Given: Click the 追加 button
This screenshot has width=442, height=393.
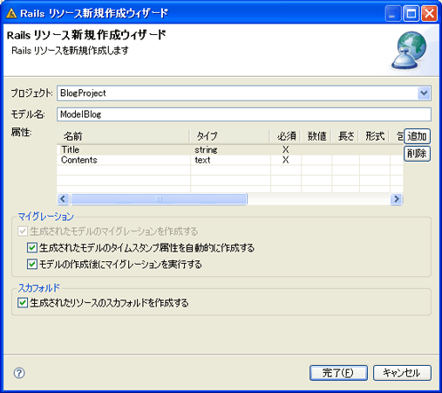Looking at the screenshot, I should (417, 136).
